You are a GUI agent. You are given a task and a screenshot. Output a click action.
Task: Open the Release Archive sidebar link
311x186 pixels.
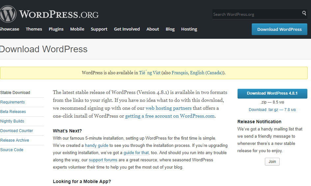point(14,140)
